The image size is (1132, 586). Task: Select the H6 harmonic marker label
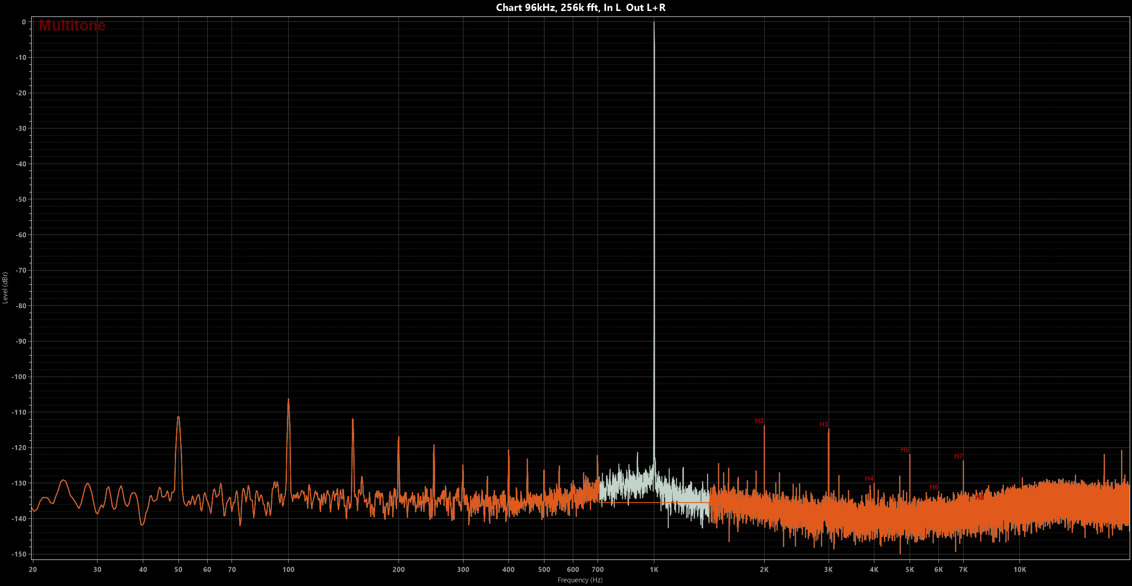tap(934, 487)
